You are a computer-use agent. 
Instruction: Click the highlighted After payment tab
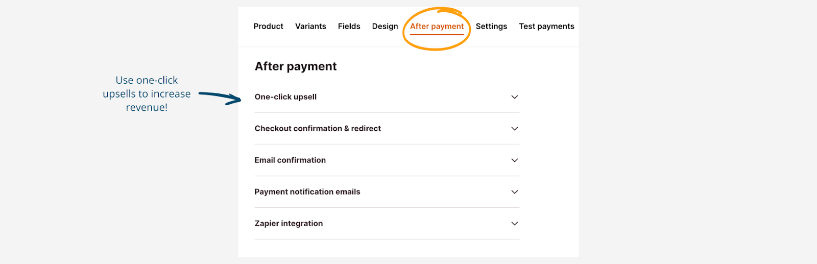437,27
